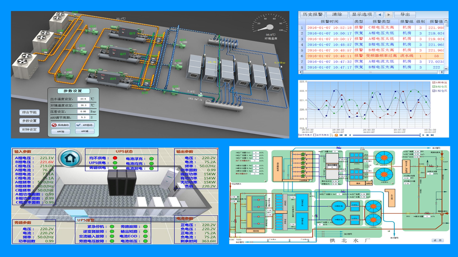Screen dimensions: 458x257
Task: Click the AHU减 button
Action: point(85,132)
